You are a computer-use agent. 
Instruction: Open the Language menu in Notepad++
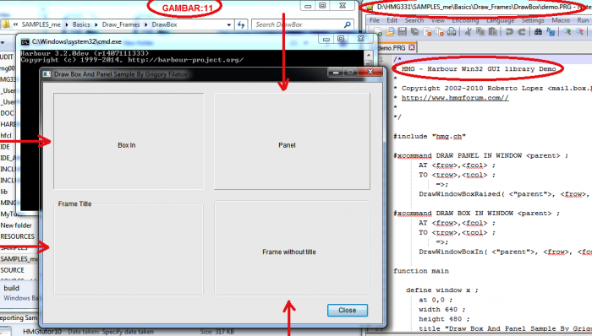pos(501,20)
